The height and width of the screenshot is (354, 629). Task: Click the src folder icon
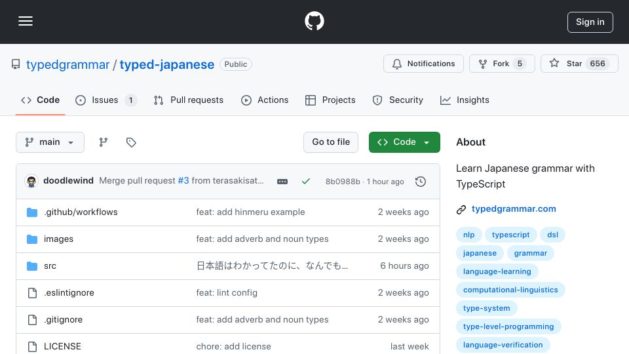point(32,265)
